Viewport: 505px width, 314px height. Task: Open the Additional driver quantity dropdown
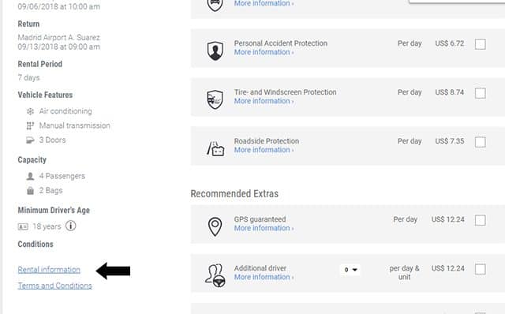pos(350,270)
